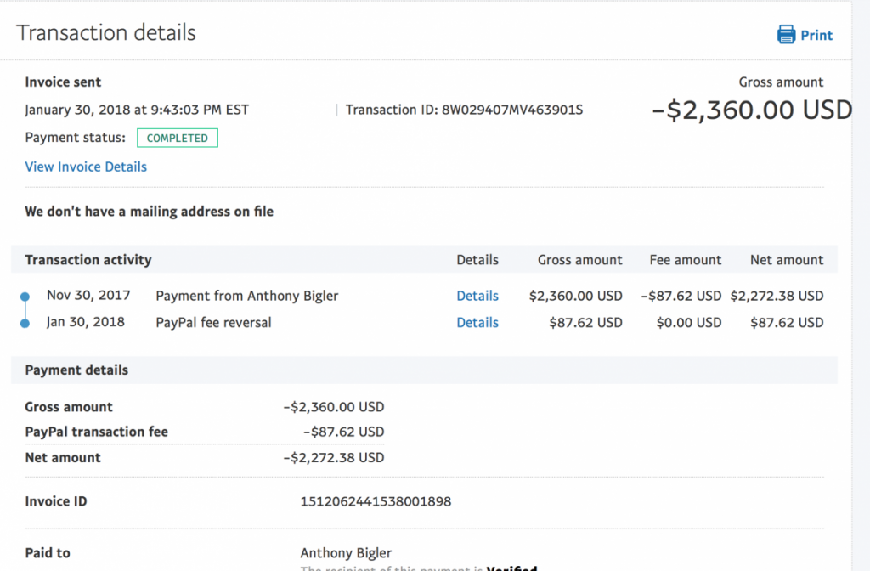
Task: Click the Transaction details heading
Action: click(106, 33)
